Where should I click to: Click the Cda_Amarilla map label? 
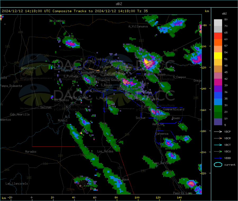point(20,114)
